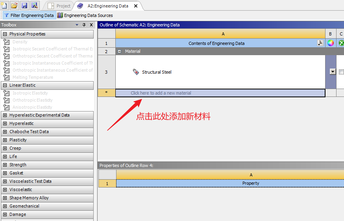The height and width of the screenshot is (221, 344).
Task: Click the Orthotropic Instantaneous Coefficient icon
Action: click(x=7, y=70)
